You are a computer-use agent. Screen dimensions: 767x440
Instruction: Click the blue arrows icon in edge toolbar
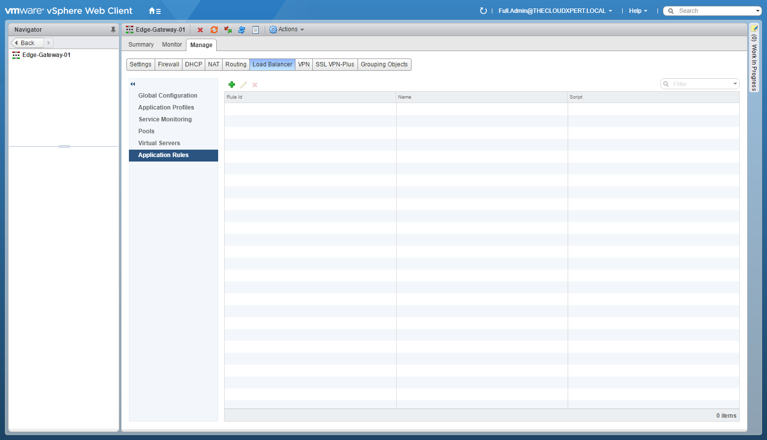click(242, 30)
